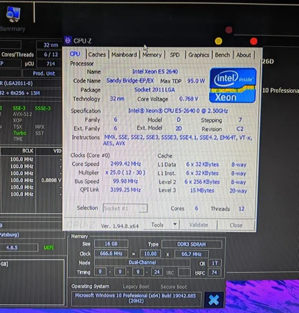Click the yellow minimize circle of CPU-Z

tap(218, 41)
